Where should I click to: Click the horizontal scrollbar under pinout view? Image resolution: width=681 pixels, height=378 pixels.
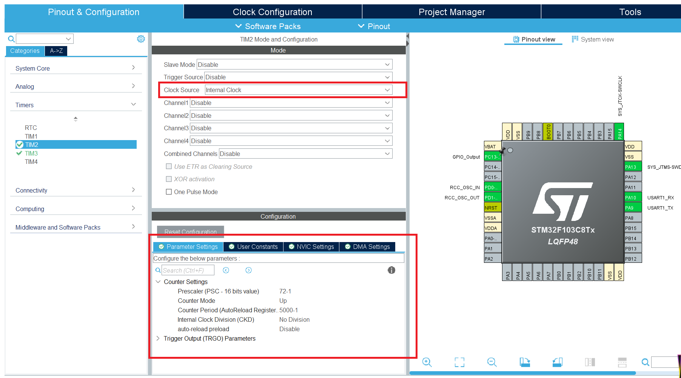point(522,373)
